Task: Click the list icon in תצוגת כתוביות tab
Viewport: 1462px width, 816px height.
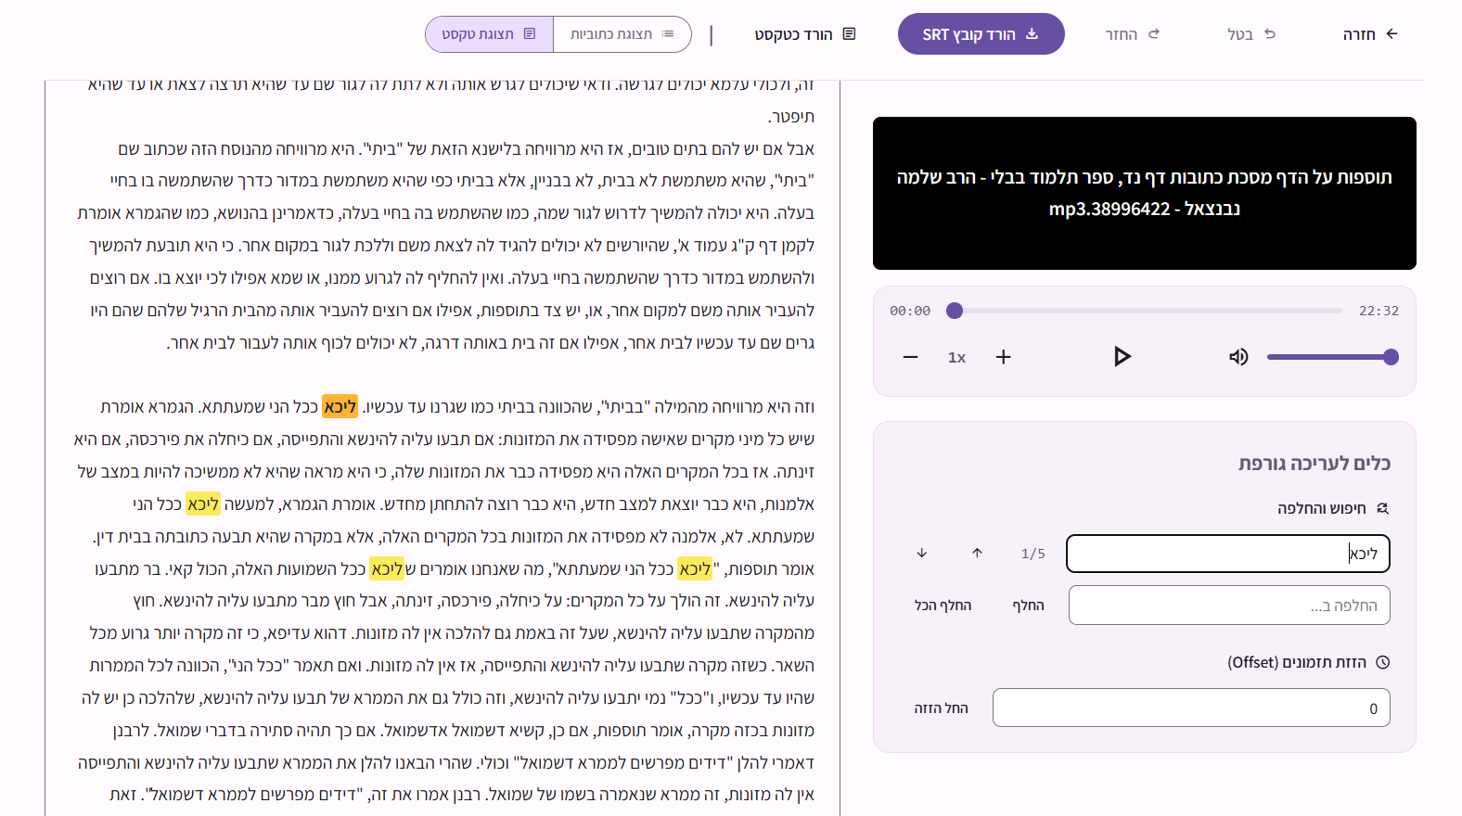Action: [668, 34]
